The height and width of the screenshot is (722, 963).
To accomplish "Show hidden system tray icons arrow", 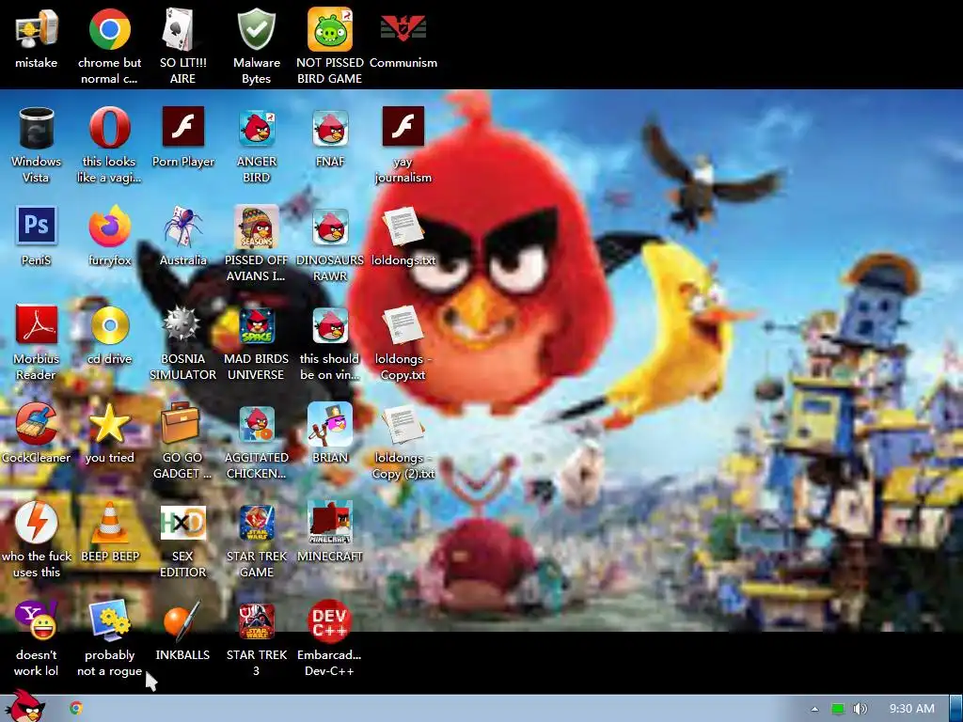I will pos(814,709).
